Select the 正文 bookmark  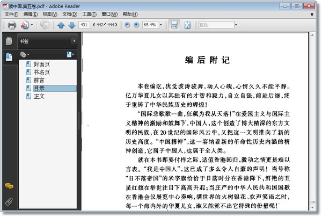(x=39, y=96)
